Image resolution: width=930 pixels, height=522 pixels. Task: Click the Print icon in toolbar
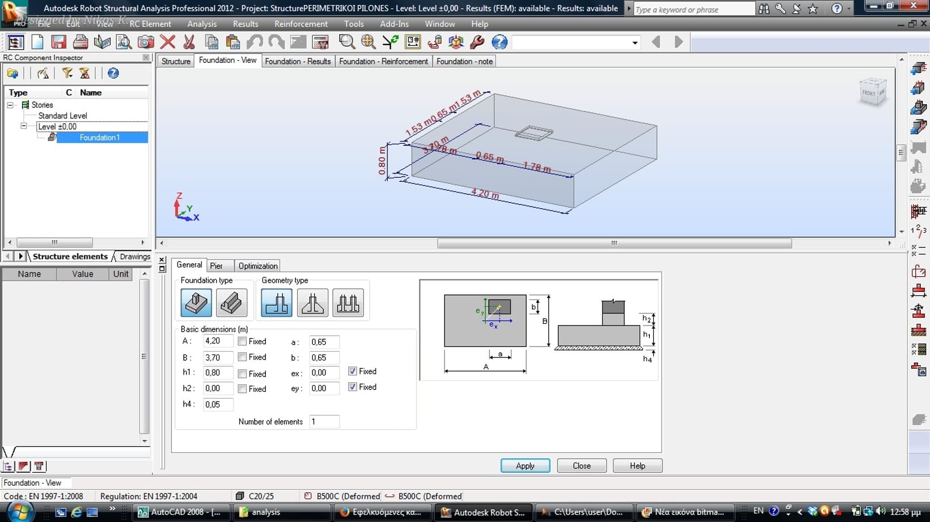81,42
